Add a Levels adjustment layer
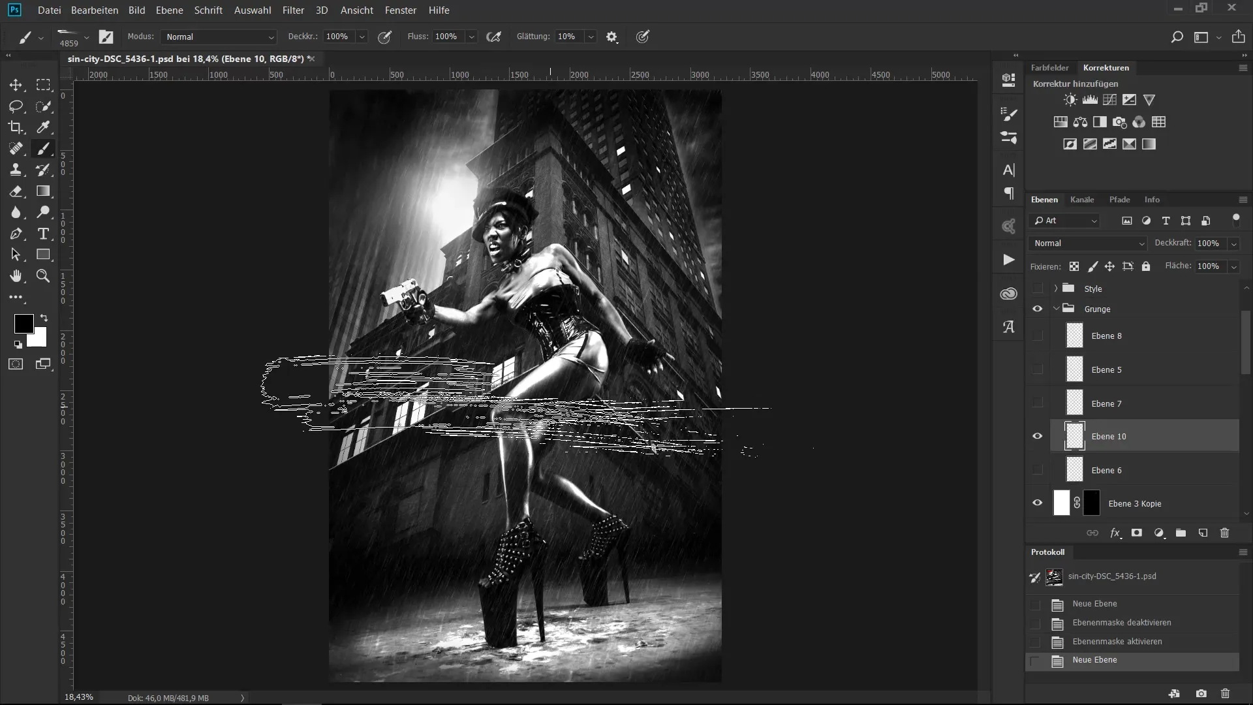This screenshot has height=705, width=1253. point(1090,100)
